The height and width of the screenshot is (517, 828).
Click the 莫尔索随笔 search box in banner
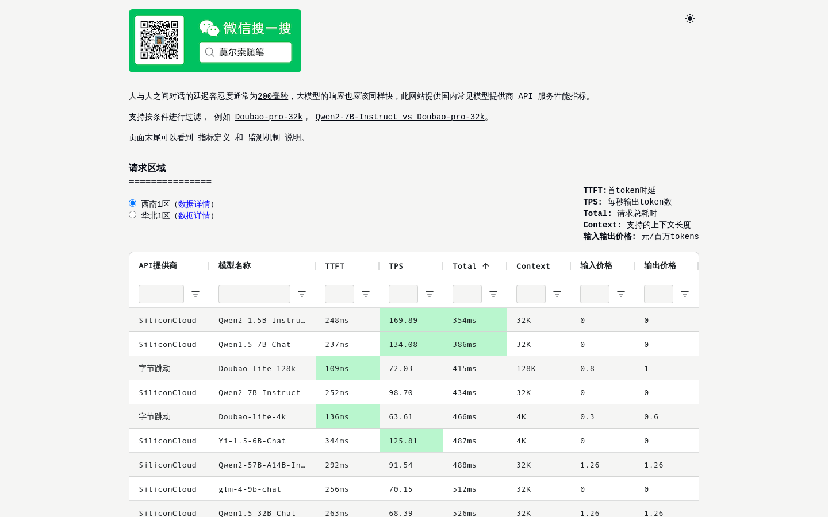246,52
